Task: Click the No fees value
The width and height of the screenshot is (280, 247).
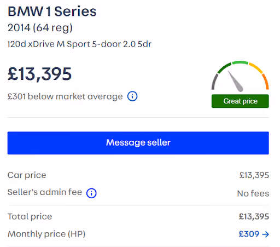Action: coord(253,193)
